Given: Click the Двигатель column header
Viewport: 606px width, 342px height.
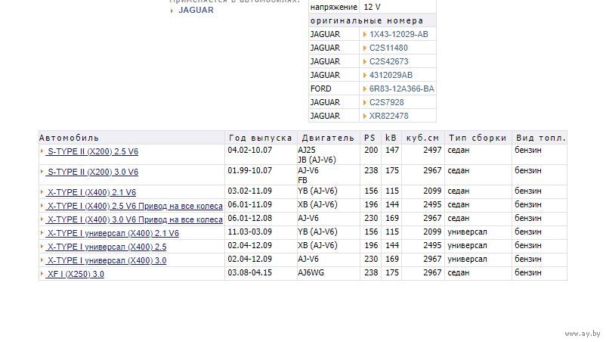Looking at the screenshot, I should click(x=328, y=138).
